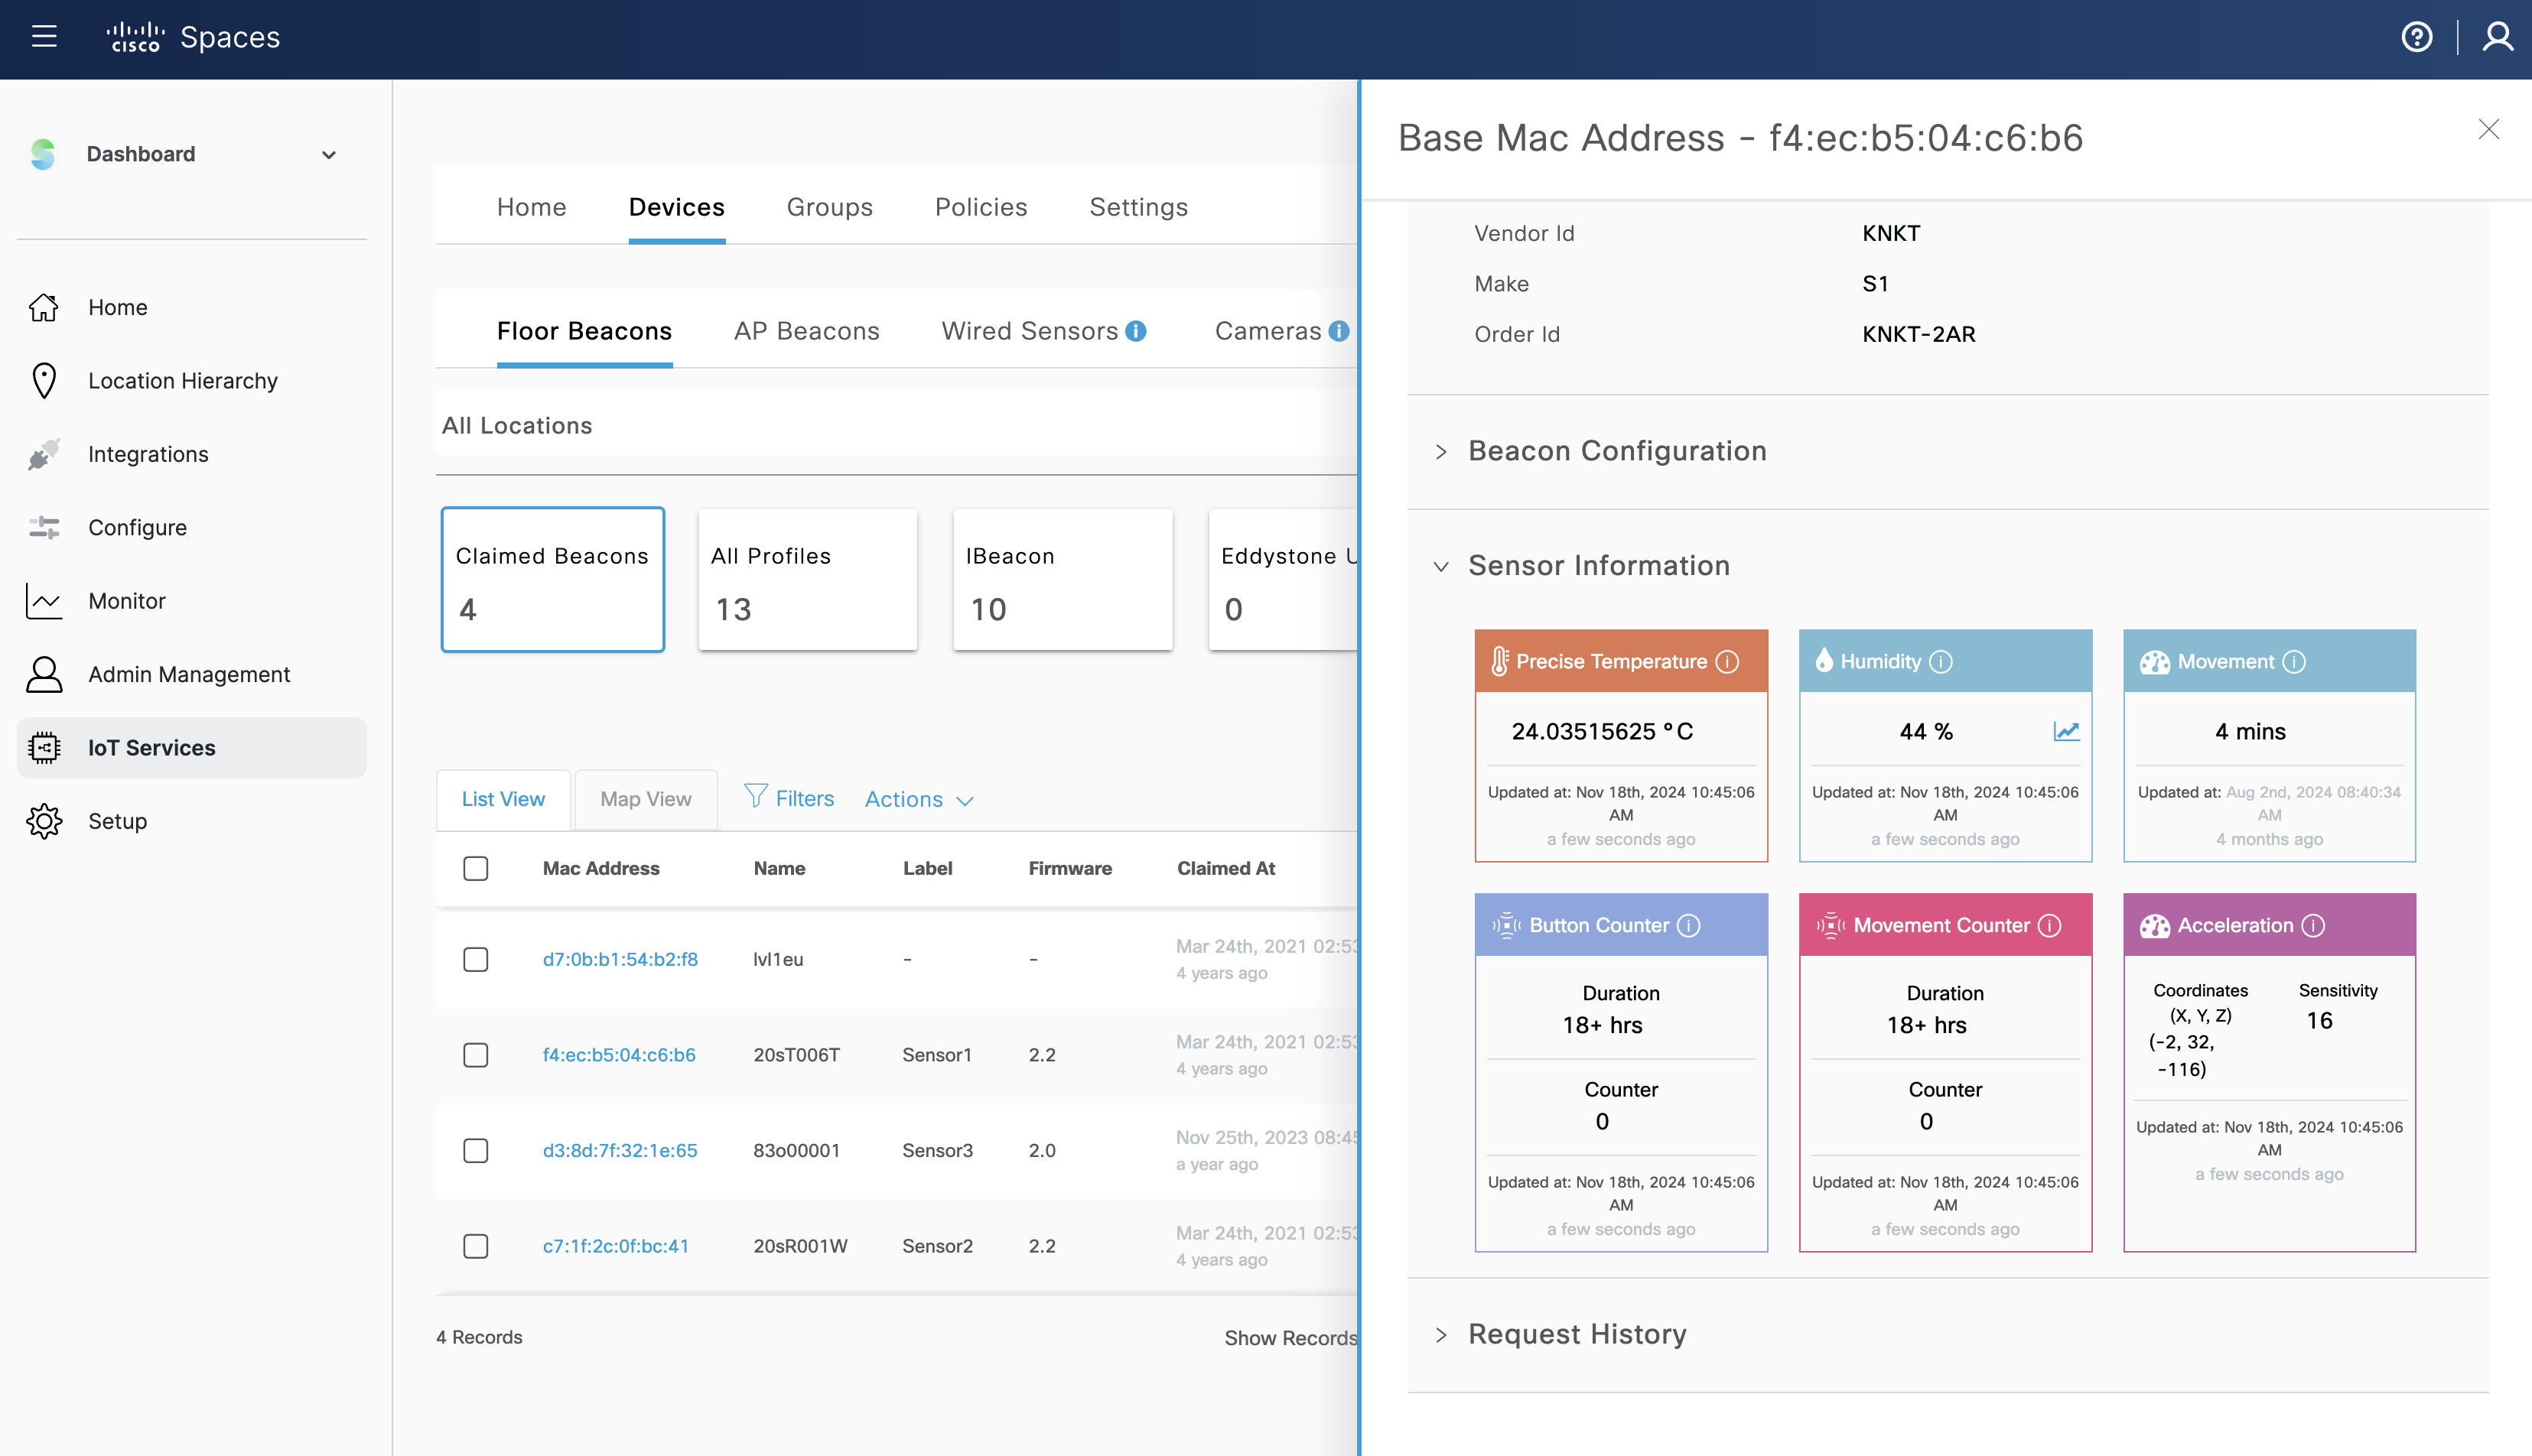The width and height of the screenshot is (2532, 1456).
Task: Click the Acceleration info icon
Action: (x=2313, y=926)
